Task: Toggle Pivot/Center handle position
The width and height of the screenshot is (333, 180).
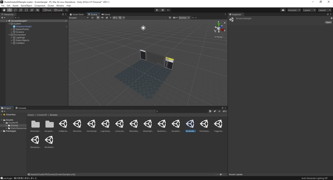Action: pos(47,10)
